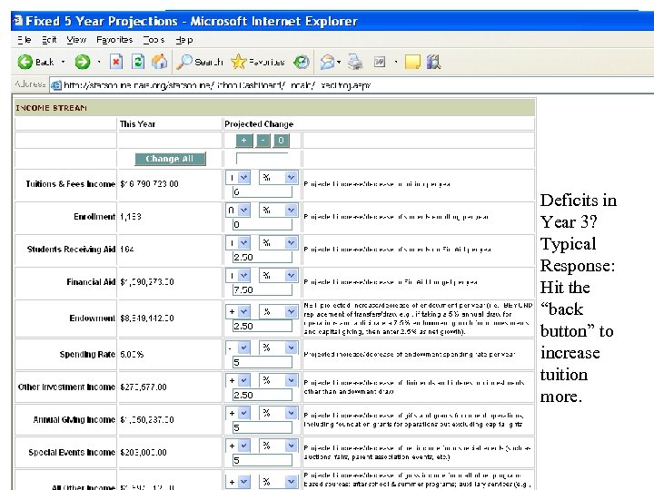Open Students Receiving Aid percent dropdown
This screenshot has height=490, width=654.
tap(278, 242)
